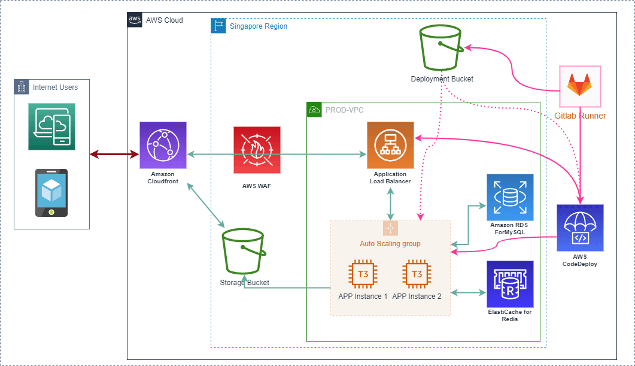Click the ElastiCache for Redis caption
The image size is (635, 366).
tap(510, 315)
